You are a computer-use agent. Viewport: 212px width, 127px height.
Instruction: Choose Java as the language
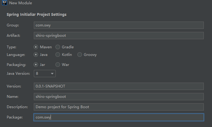tap(36, 55)
